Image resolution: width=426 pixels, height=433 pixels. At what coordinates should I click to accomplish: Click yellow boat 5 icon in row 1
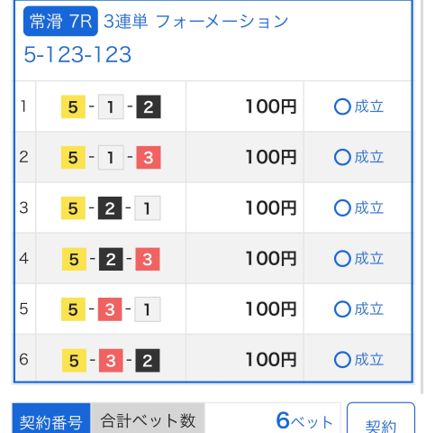click(x=73, y=106)
